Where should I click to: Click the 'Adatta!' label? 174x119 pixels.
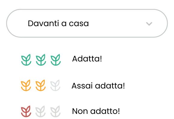click(87, 59)
